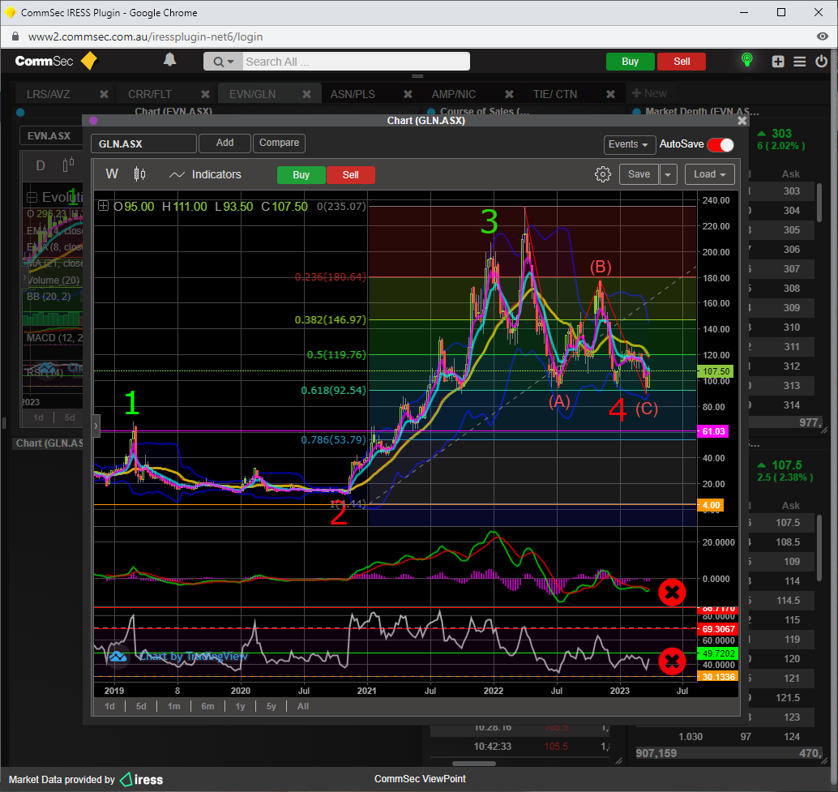Click the CommSec logo
838x792 pixels.
coord(56,61)
